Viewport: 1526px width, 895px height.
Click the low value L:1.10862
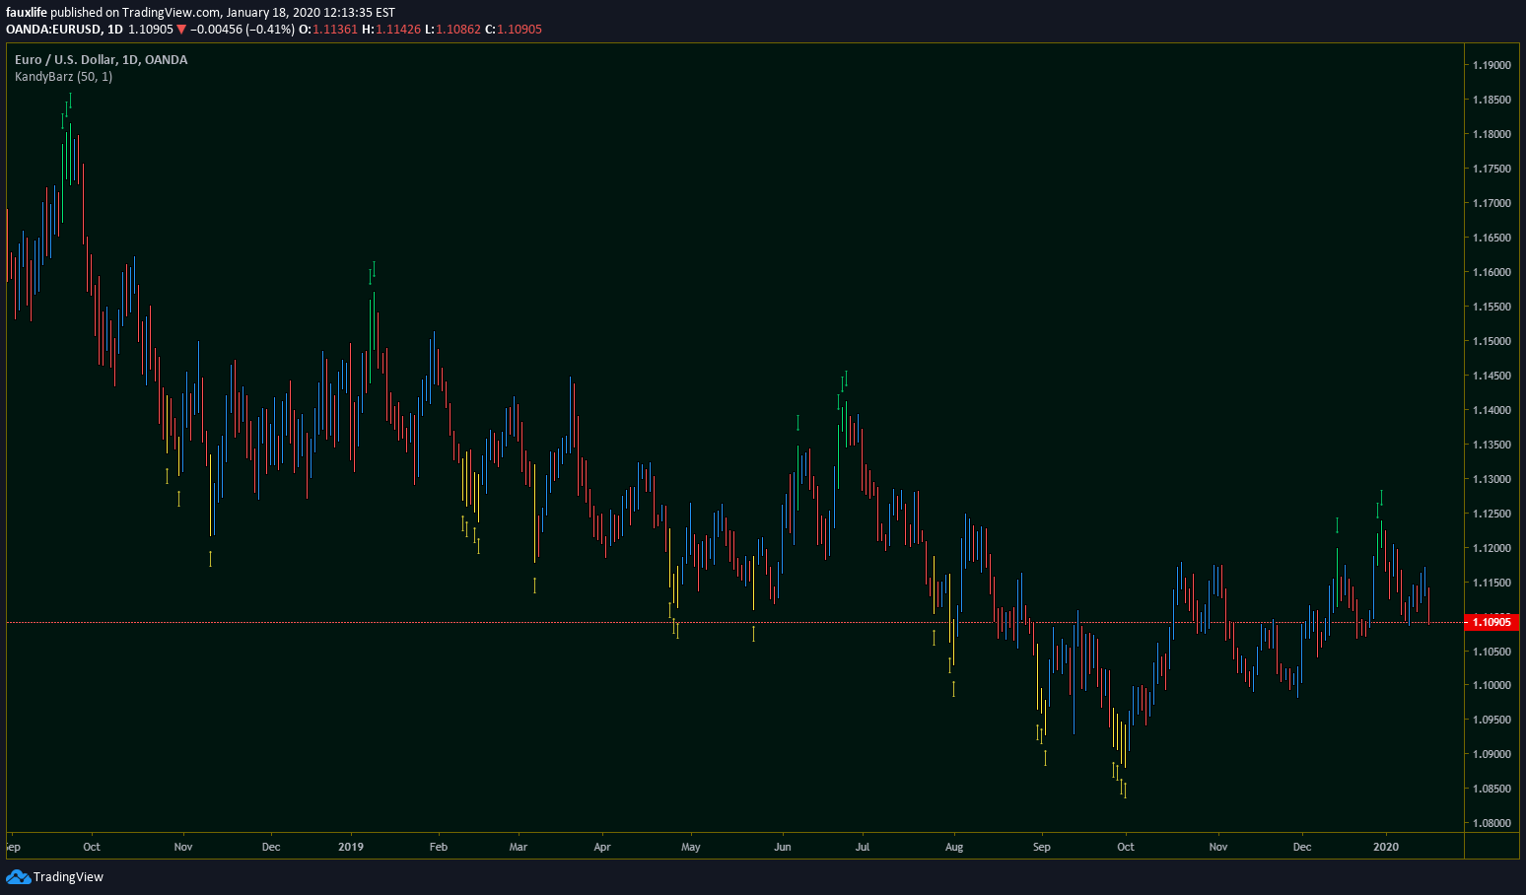pos(452,30)
